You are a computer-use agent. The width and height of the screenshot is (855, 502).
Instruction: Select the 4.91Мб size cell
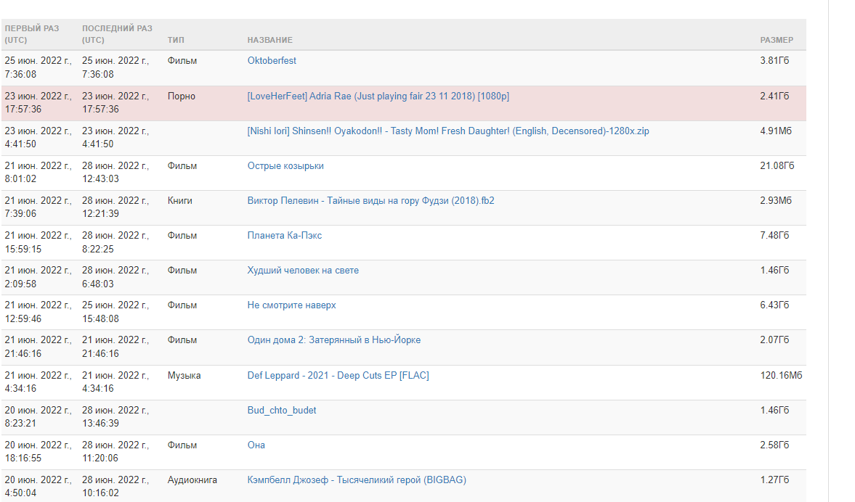click(776, 131)
